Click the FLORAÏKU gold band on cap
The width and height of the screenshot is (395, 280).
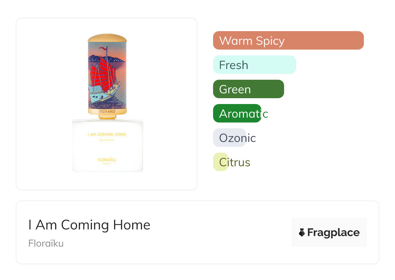click(x=107, y=111)
